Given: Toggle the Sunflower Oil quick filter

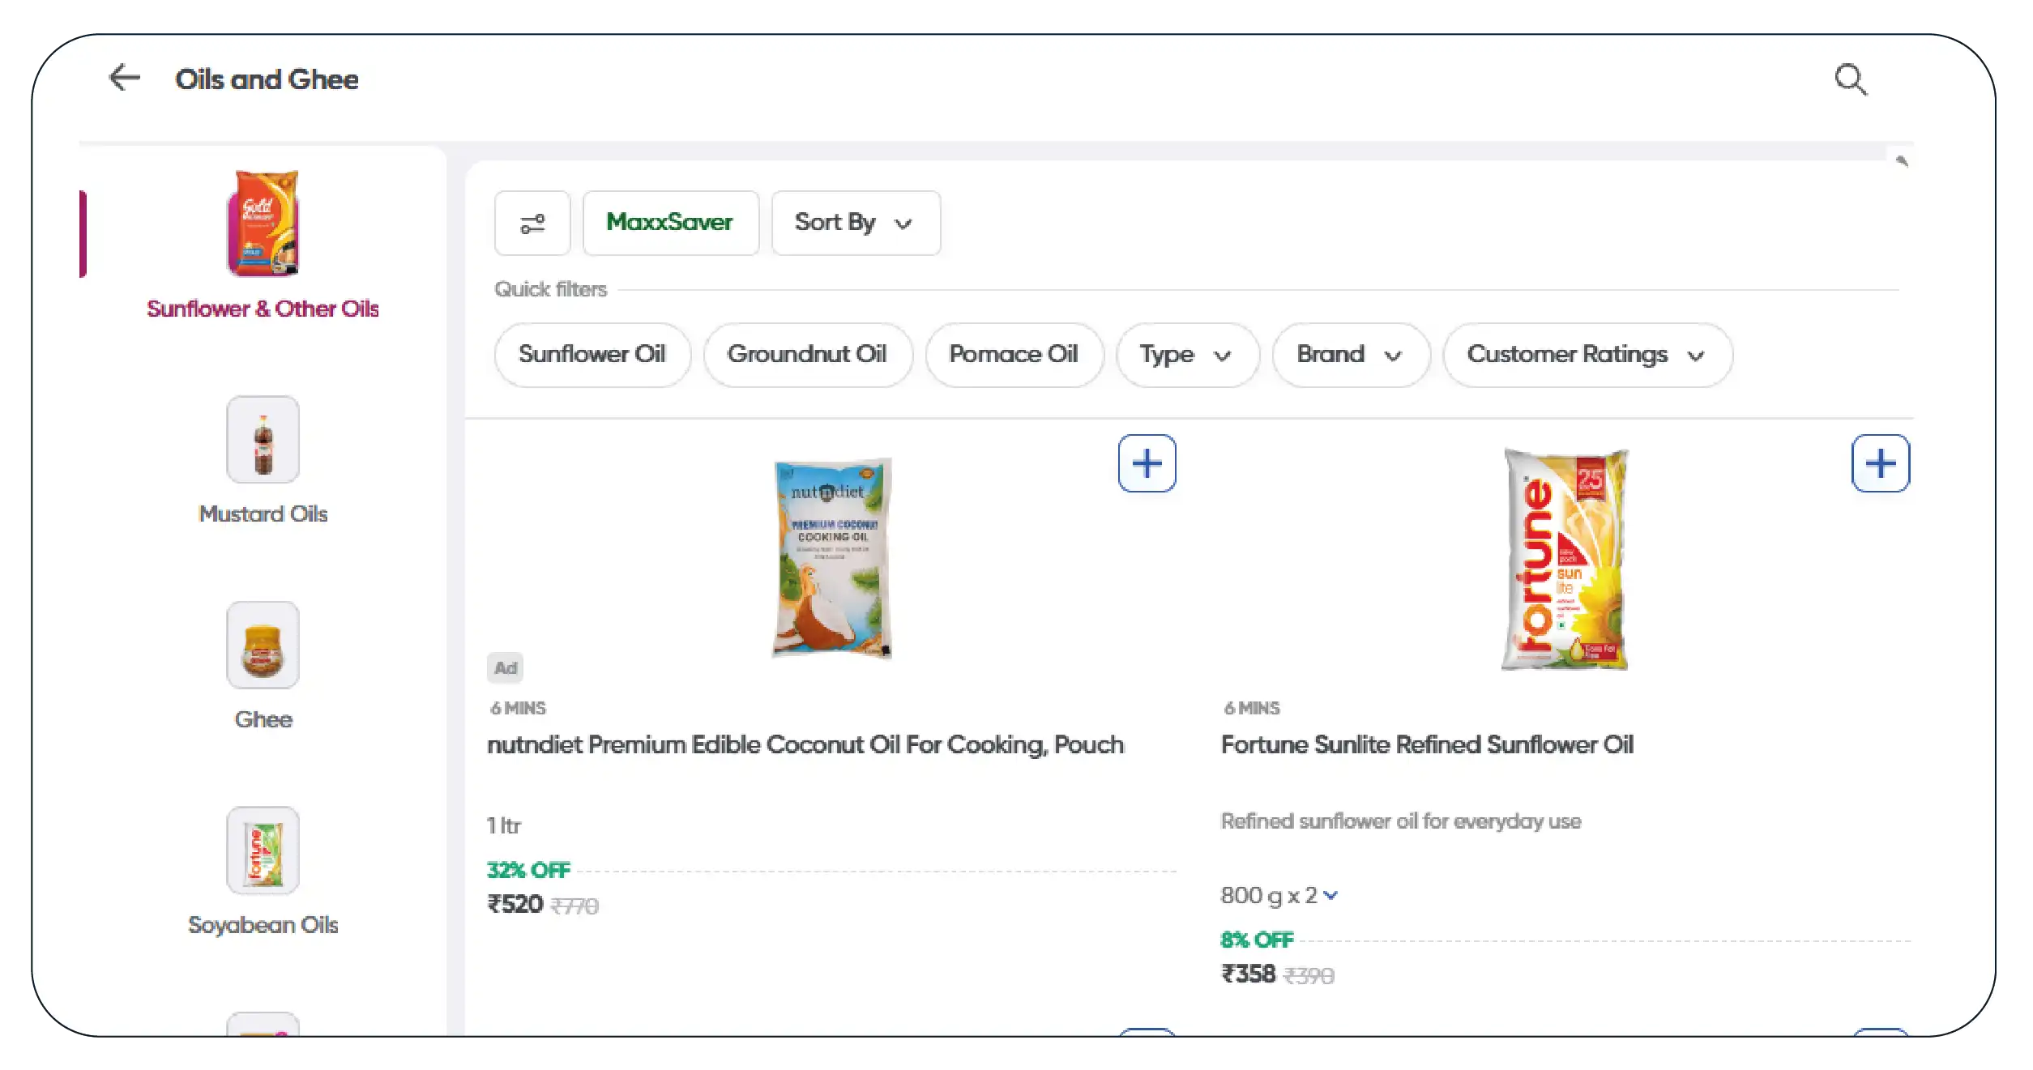Looking at the screenshot, I should click(x=592, y=355).
